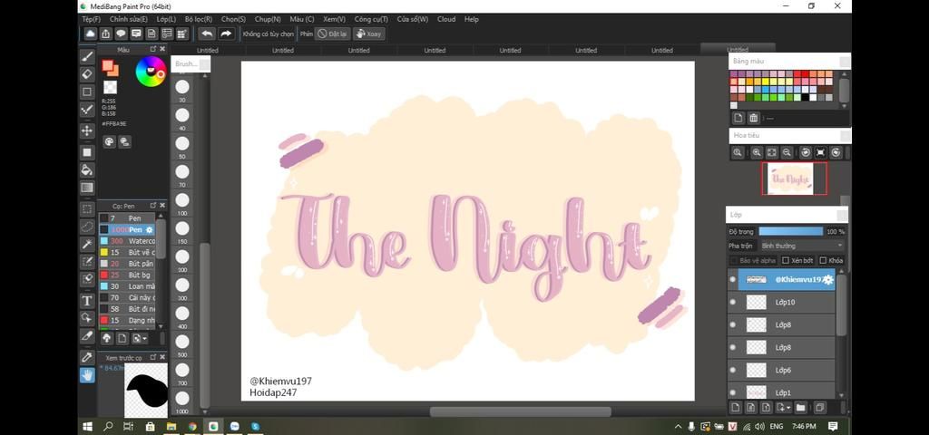Open the Lớp(L) menu
This screenshot has height=435, width=929.
167,20
